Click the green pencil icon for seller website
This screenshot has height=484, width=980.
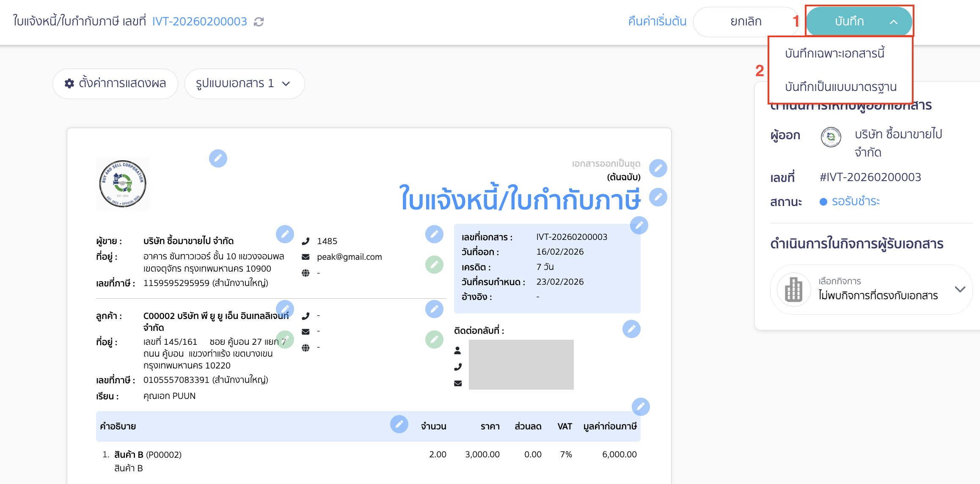434,264
